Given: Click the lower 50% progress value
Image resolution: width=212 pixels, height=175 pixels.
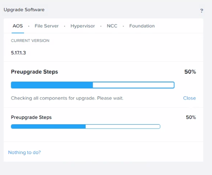Looking at the screenshot, I should click(191, 117).
